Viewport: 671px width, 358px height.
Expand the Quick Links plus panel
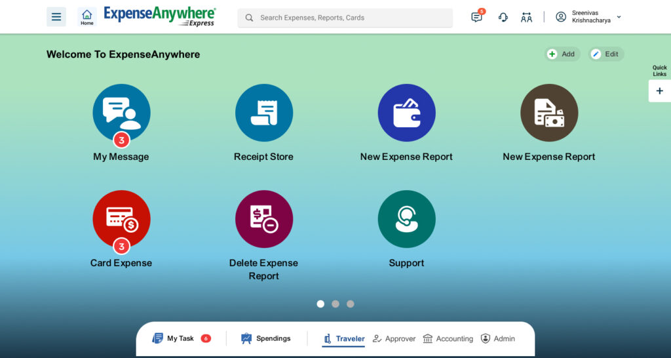(x=659, y=90)
